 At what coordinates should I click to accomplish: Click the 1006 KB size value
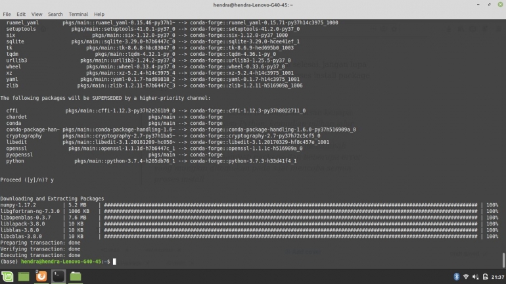(79, 211)
